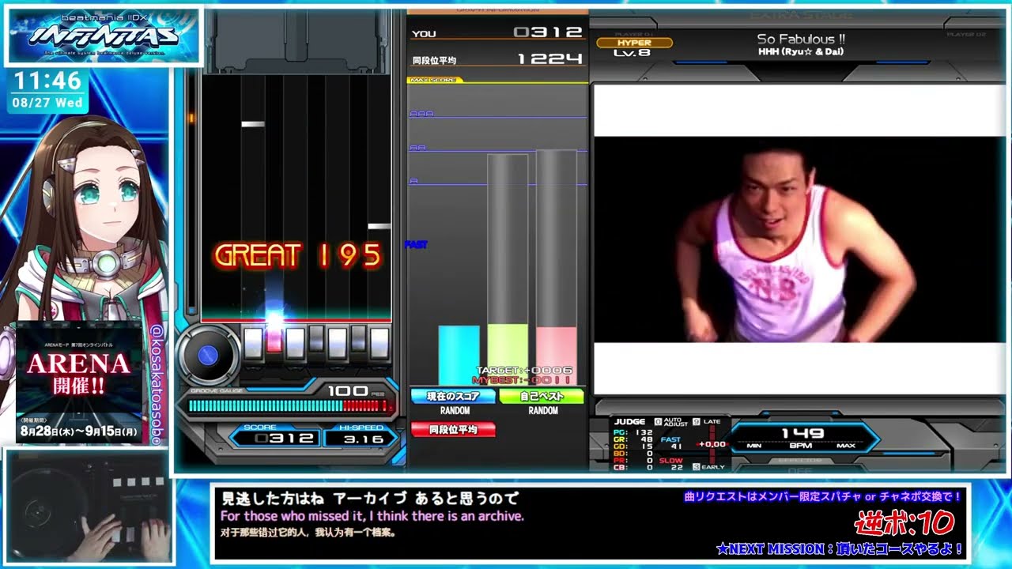Screen dimensions: 1012x569
Task: Click the GREAT 195 judgement text
Action: [298, 256]
